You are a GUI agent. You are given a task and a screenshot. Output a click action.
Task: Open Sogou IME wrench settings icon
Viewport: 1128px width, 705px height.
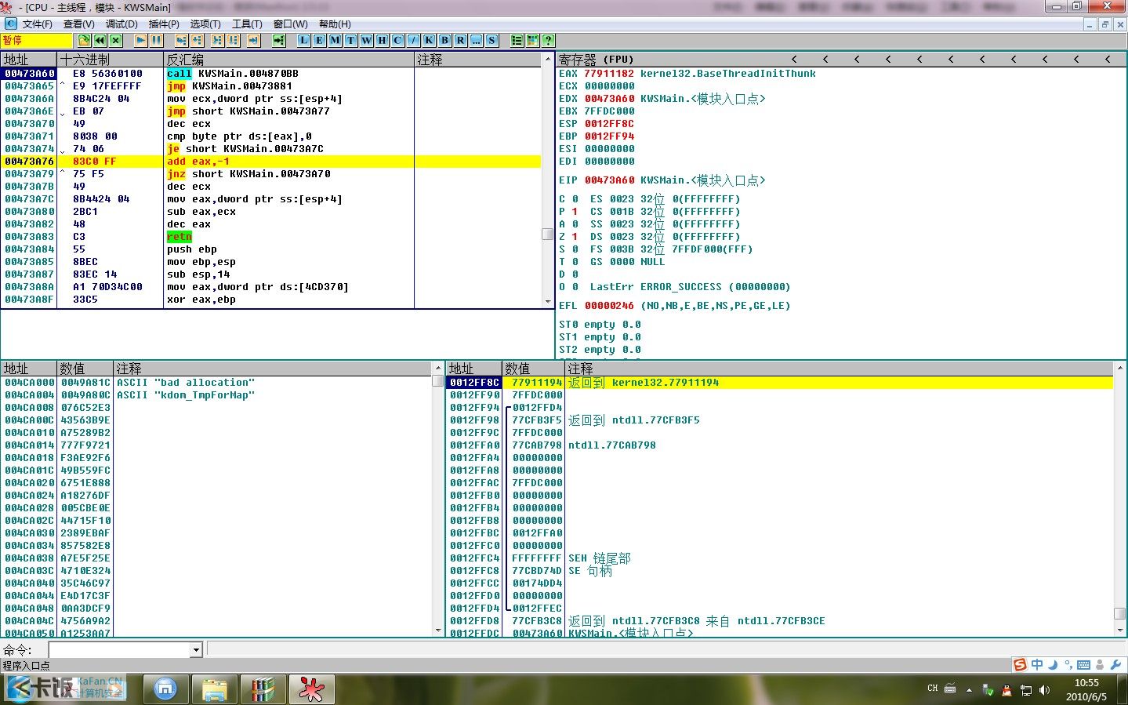pyautogui.click(x=1116, y=665)
